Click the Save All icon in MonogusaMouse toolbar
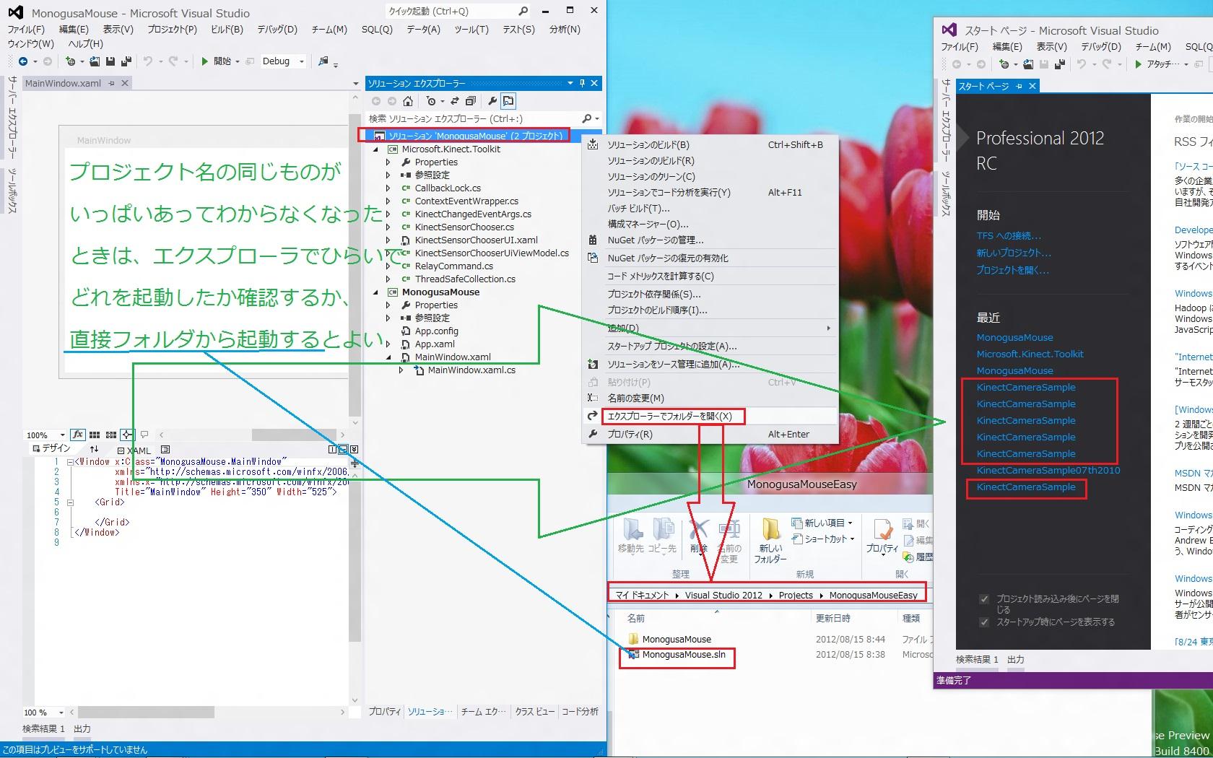This screenshot has height=758, width=1213. click(x=126, y=61)
